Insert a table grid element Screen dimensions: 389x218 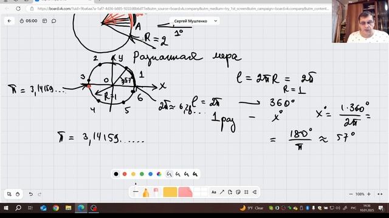tap(200, 192)
